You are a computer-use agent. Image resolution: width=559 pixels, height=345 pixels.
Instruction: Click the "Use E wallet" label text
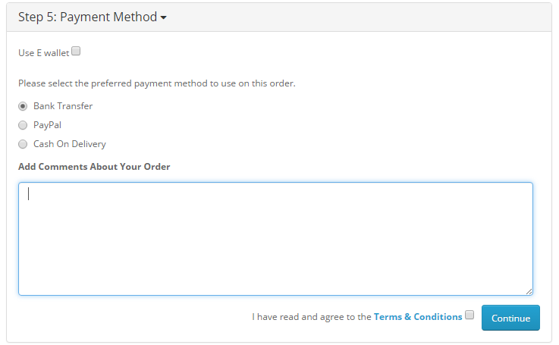pos(43,53)
